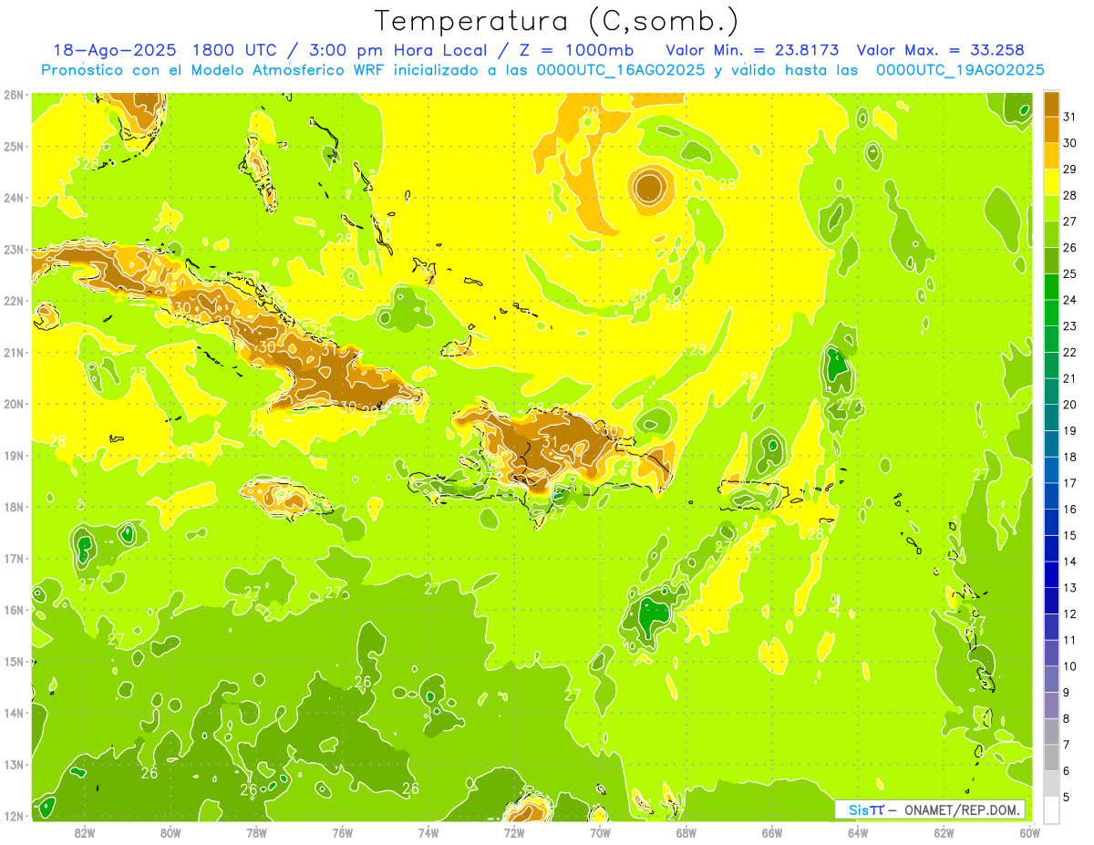Click the 16N latitude axis label
The width and height of the screenshot is (1094, 845).
click(14, 610)
